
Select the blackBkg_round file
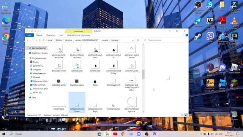pos(59,82)
